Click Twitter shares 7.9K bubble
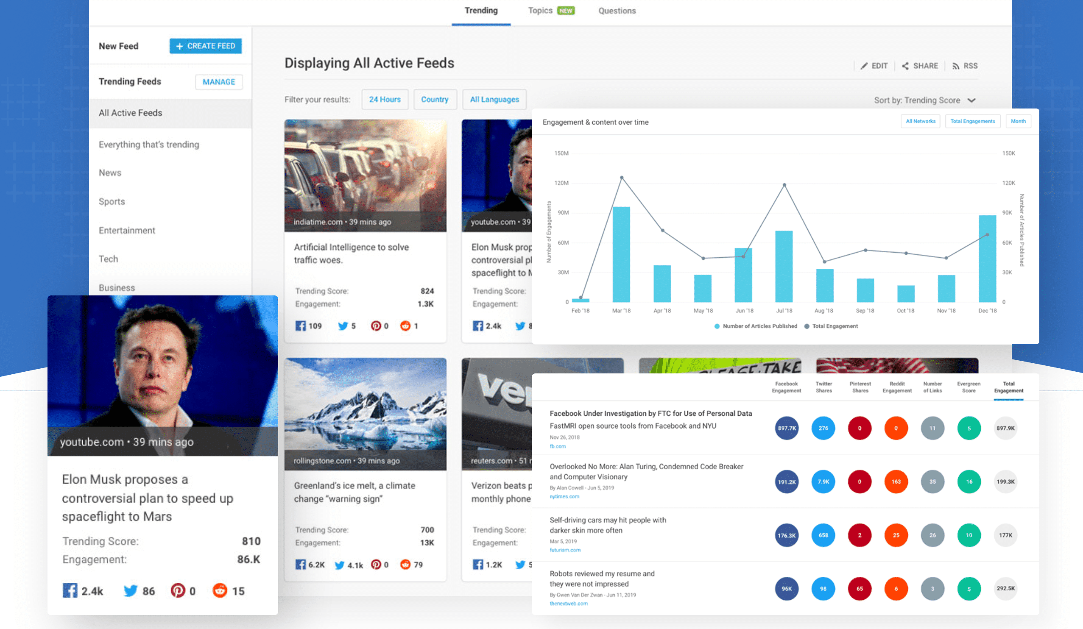Image resolution: width=1083 pixels, height=629 pixels. click(x=823, y=481)
